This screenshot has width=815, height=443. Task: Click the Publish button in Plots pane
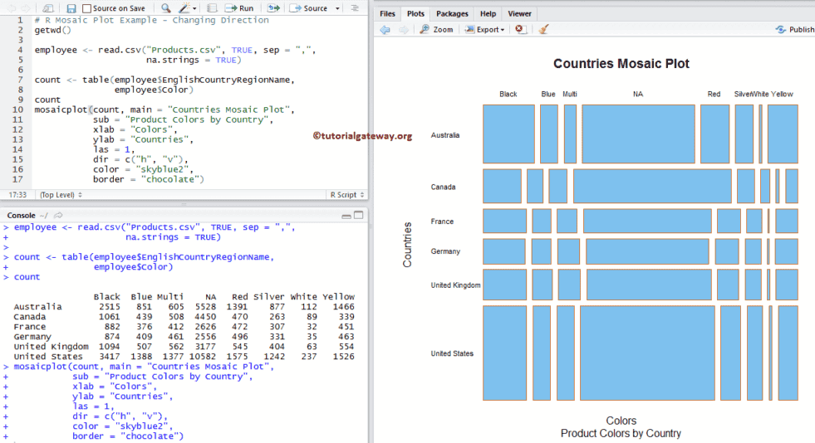795,30
